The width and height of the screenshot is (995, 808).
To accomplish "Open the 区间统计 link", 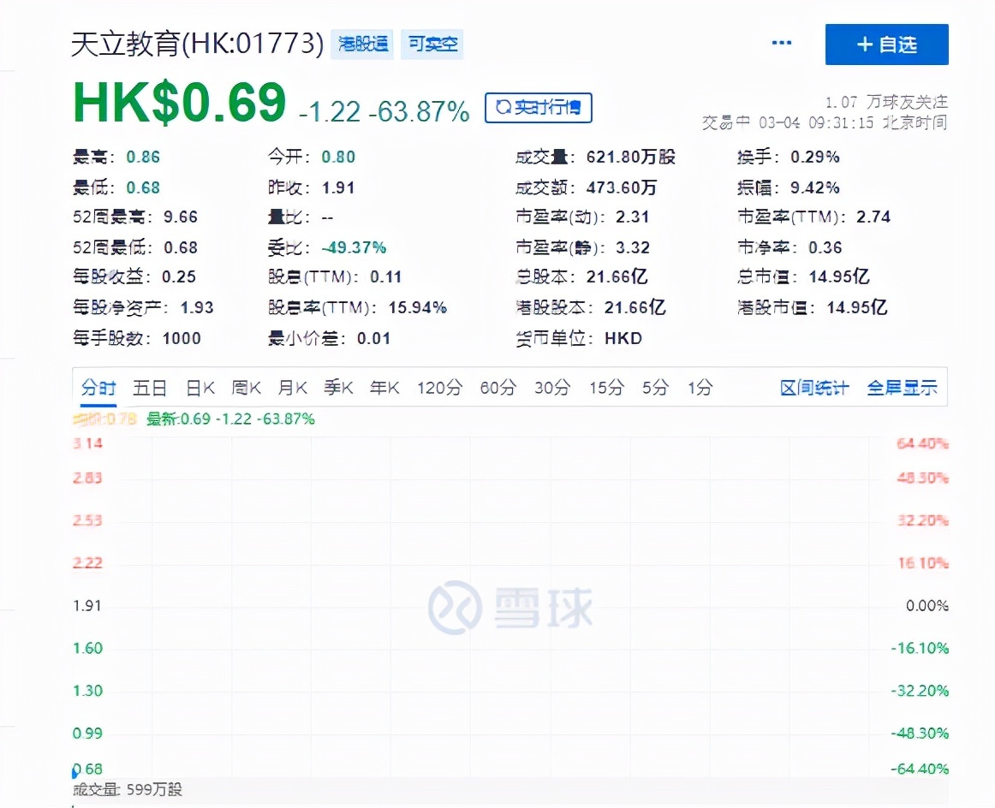I will [x=814, y=388].
